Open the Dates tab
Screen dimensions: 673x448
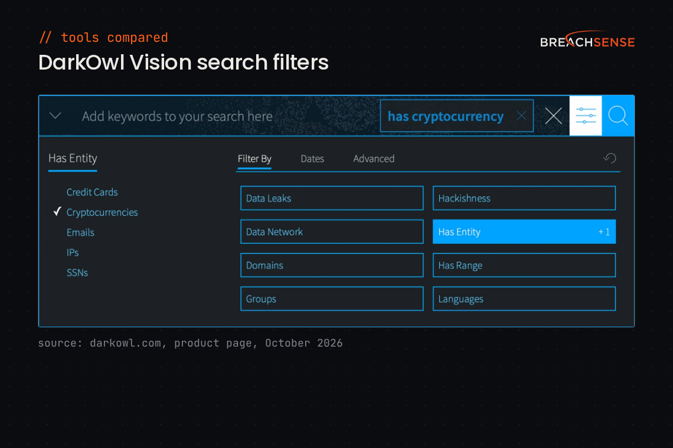click(x=312, y=159)
